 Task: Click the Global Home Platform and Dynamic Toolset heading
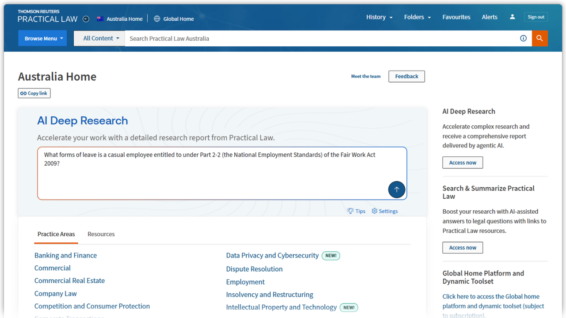[483, 277]
